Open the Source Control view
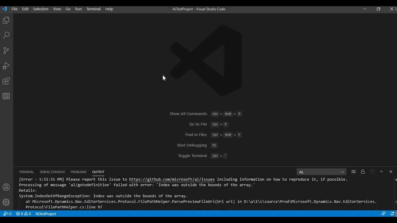 pos(6,50)
